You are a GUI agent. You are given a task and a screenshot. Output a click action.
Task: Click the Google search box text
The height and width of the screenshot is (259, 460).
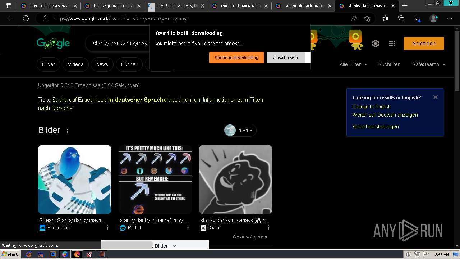click(121, 44)
